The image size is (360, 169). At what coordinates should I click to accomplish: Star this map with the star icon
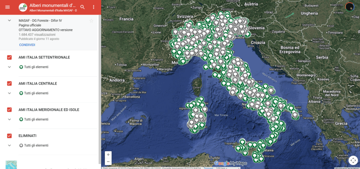click(x=91, y=21)
